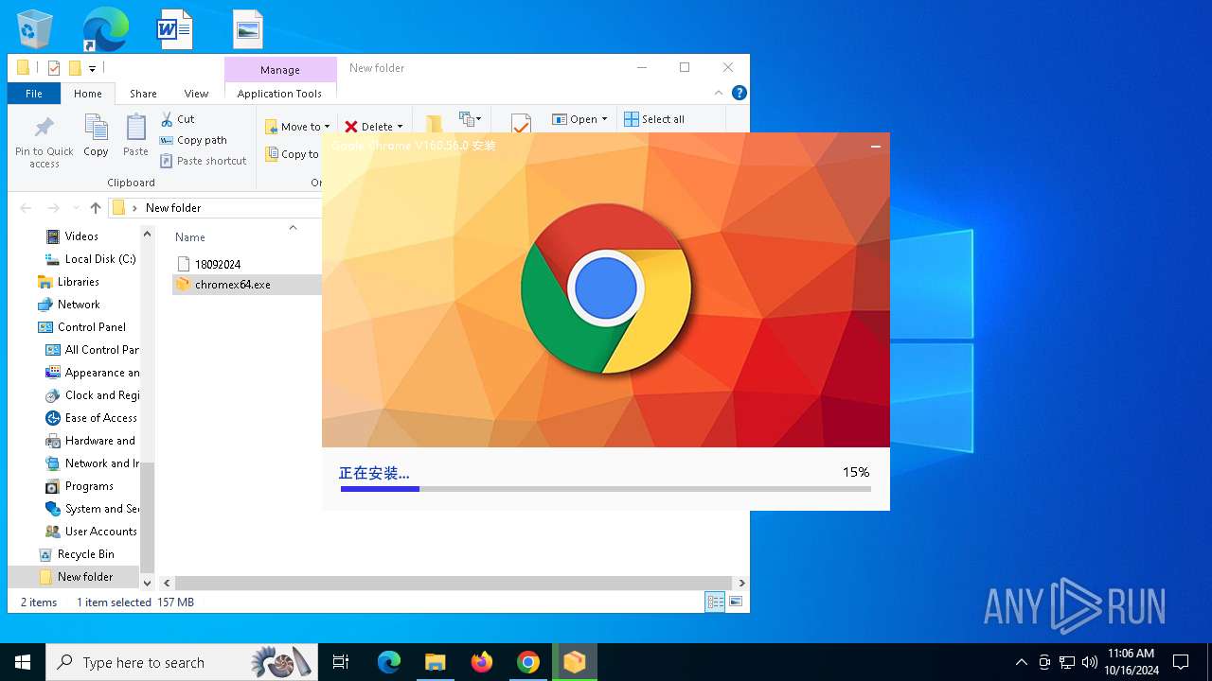
Task: Click Copy to in Organize group
Action: (293, 154)
